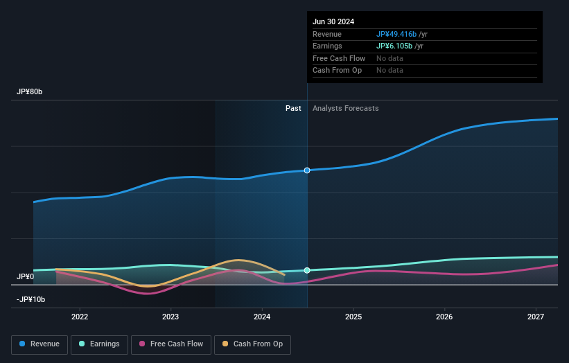Click the Revenue row label in tooltip
Viewport: 569px width, 363px height.
point(327,34)
